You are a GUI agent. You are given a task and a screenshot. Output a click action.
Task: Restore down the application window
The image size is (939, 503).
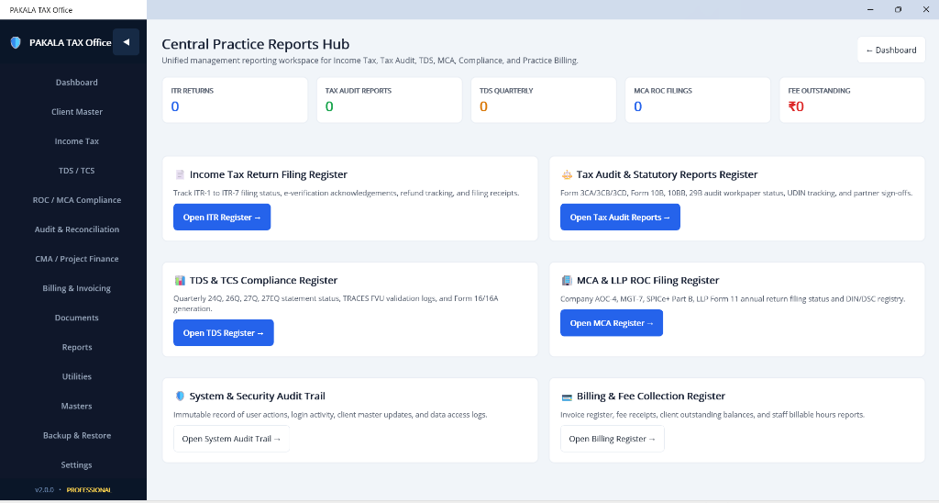click(x=898, y=9)
